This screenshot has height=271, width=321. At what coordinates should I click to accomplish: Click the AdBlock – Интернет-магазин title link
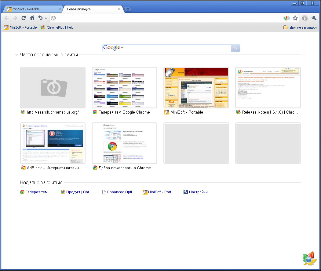pyautogui.click(x=54, y=168)
